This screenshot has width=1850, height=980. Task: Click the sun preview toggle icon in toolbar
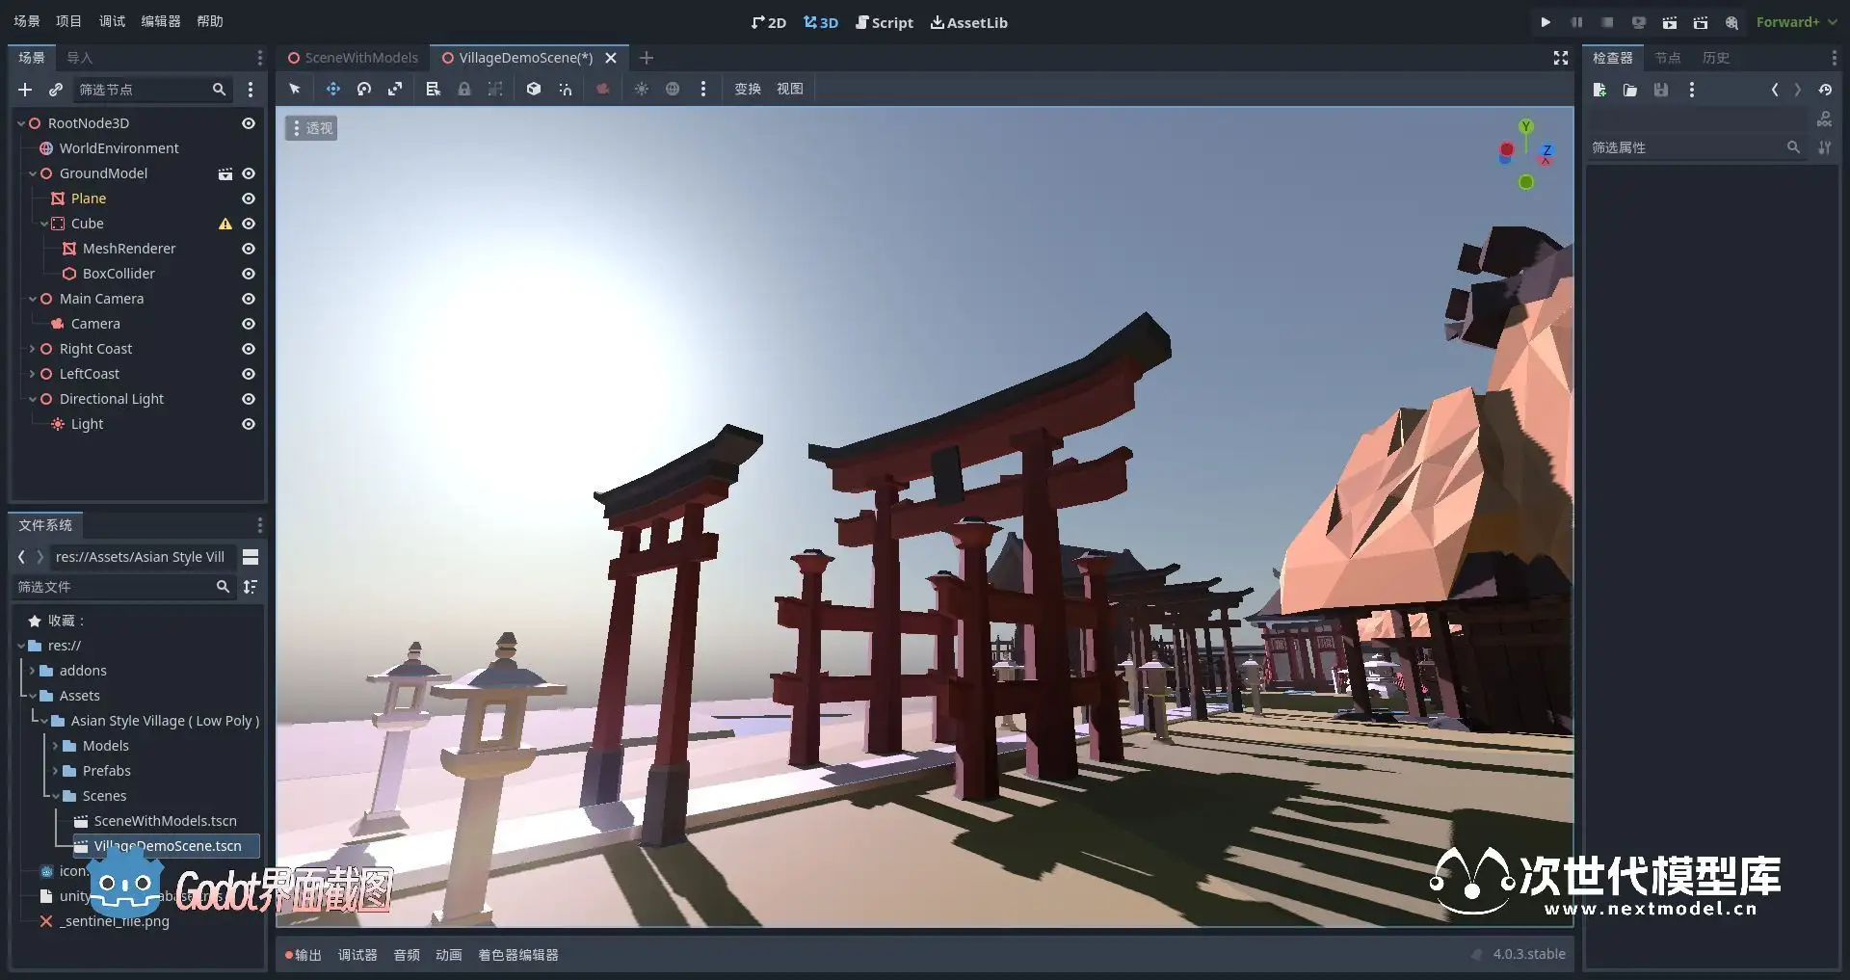pos(641,89)
